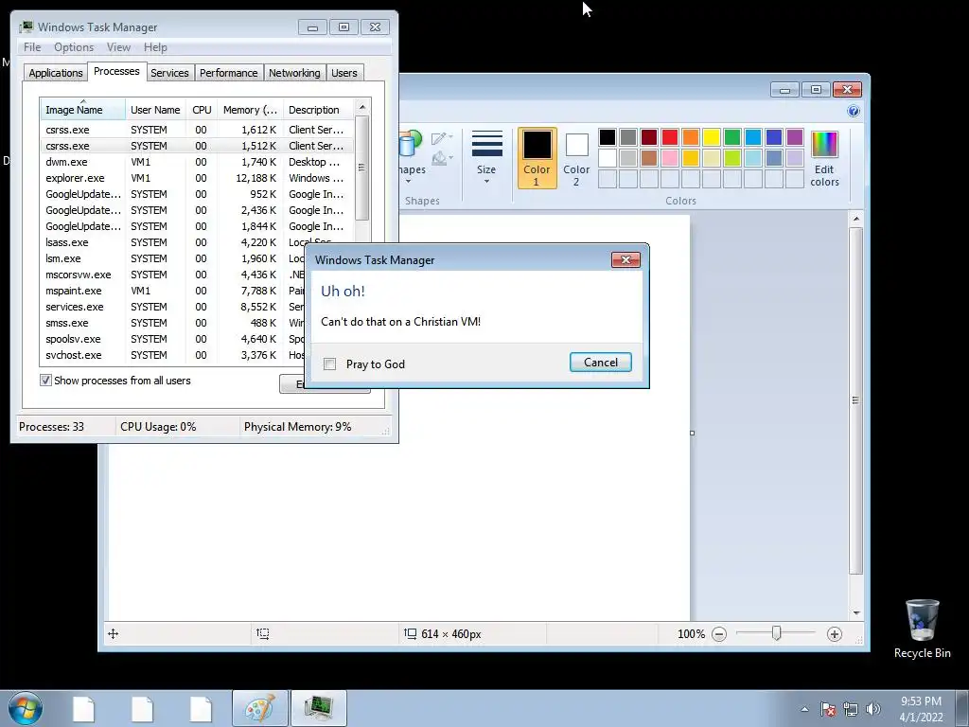Open the View menu in Task Manager
The image size is (969, 727).
[x=118, y=47]
